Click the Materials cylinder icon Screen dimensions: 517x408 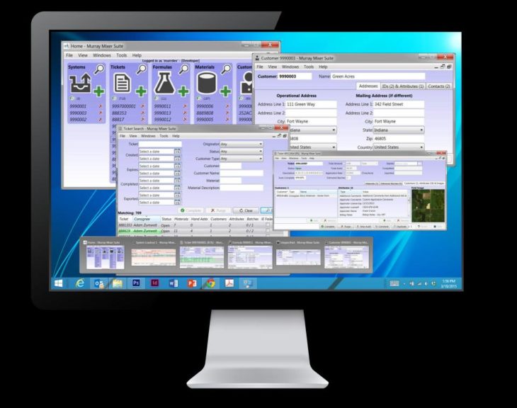coord(206,83)
